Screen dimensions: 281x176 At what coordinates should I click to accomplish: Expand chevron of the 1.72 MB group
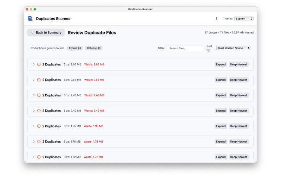pos(34,157)
